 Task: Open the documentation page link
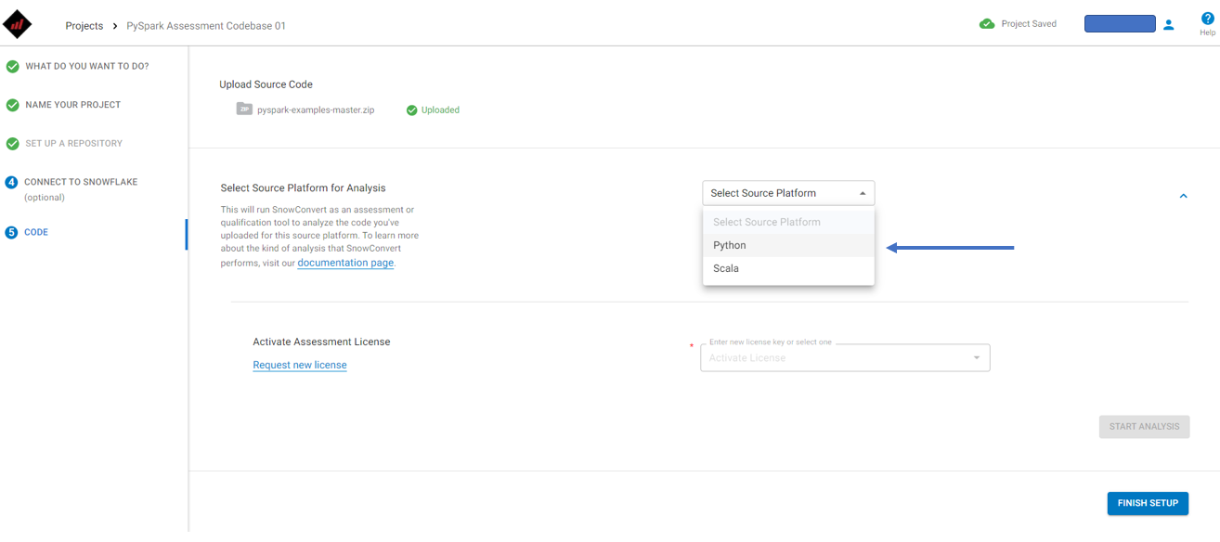pos(345,263)
